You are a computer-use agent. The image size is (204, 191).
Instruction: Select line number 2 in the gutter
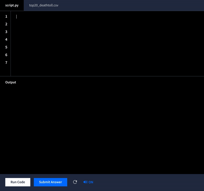[x=6, y=24]
